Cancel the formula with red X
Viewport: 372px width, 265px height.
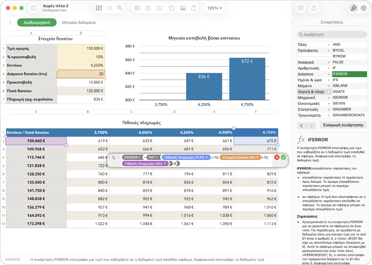277,157
